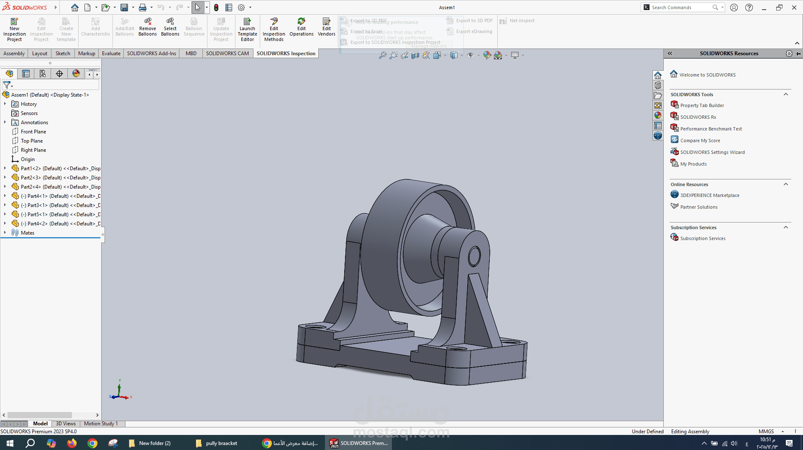This screenshot has height=450, width=803.
Task: Open FeatureManager Design Tree tab
Action: (x=9, y=74)
